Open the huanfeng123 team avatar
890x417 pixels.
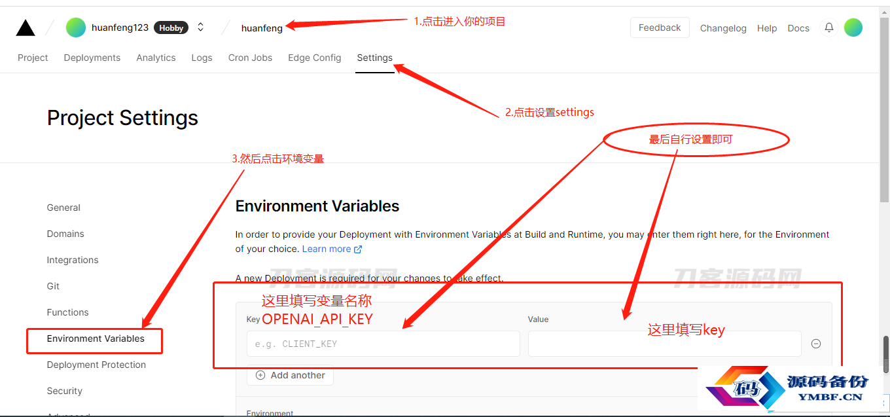point(76,27)
